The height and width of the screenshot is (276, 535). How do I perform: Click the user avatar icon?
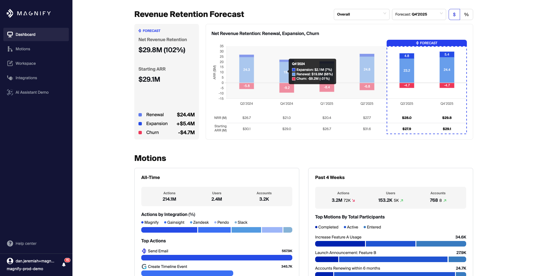pos(10,261)
